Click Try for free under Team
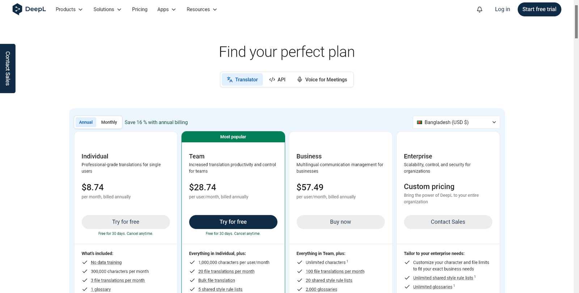The width and height of the screenshot is (579, 293). (x=233, y=222)
